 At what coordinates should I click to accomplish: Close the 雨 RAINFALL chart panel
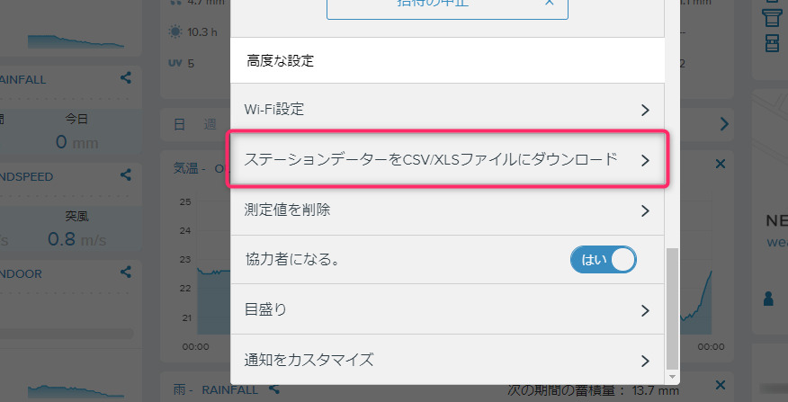[721, 386]
